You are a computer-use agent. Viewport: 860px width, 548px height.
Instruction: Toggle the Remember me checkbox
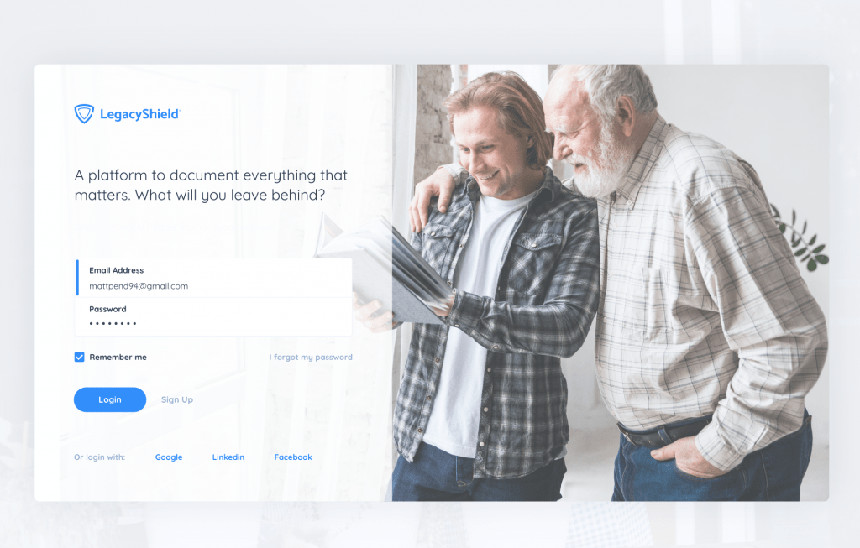[80, 358]
